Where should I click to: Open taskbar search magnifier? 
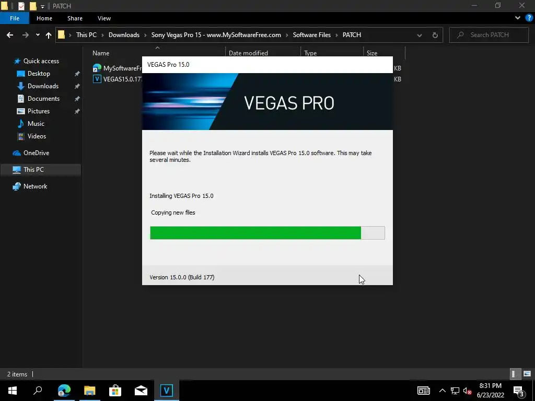(38, 391)
